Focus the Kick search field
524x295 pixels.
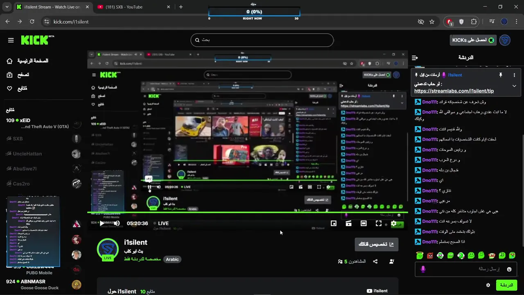[x=262, y=40]
